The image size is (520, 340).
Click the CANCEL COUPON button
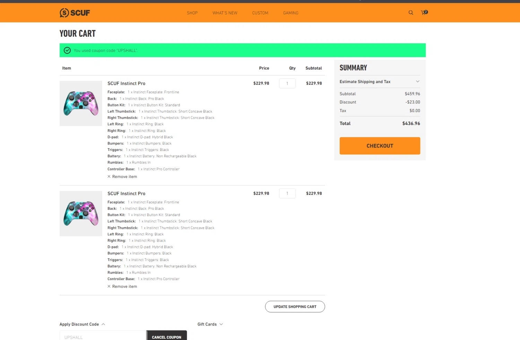(166, 336)
